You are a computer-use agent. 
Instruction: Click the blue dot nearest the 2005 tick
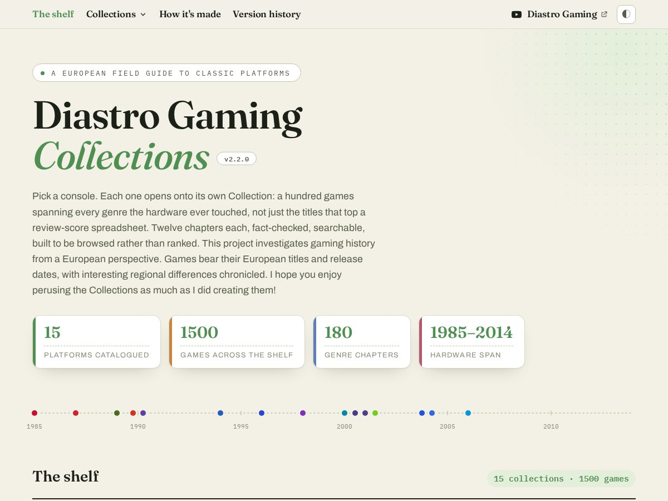click(x=432, y=413)
